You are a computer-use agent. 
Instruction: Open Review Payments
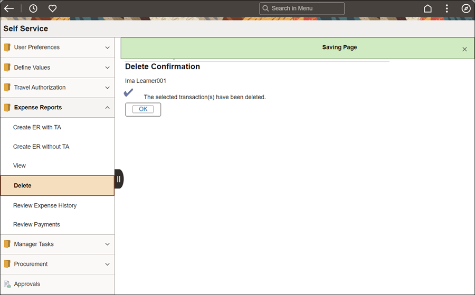pyautogui.click(x=57, y=224)
